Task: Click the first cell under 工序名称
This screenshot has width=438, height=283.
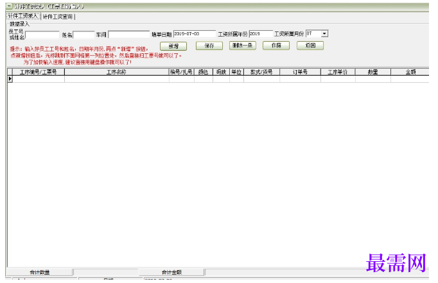Action: click(117, 79)
